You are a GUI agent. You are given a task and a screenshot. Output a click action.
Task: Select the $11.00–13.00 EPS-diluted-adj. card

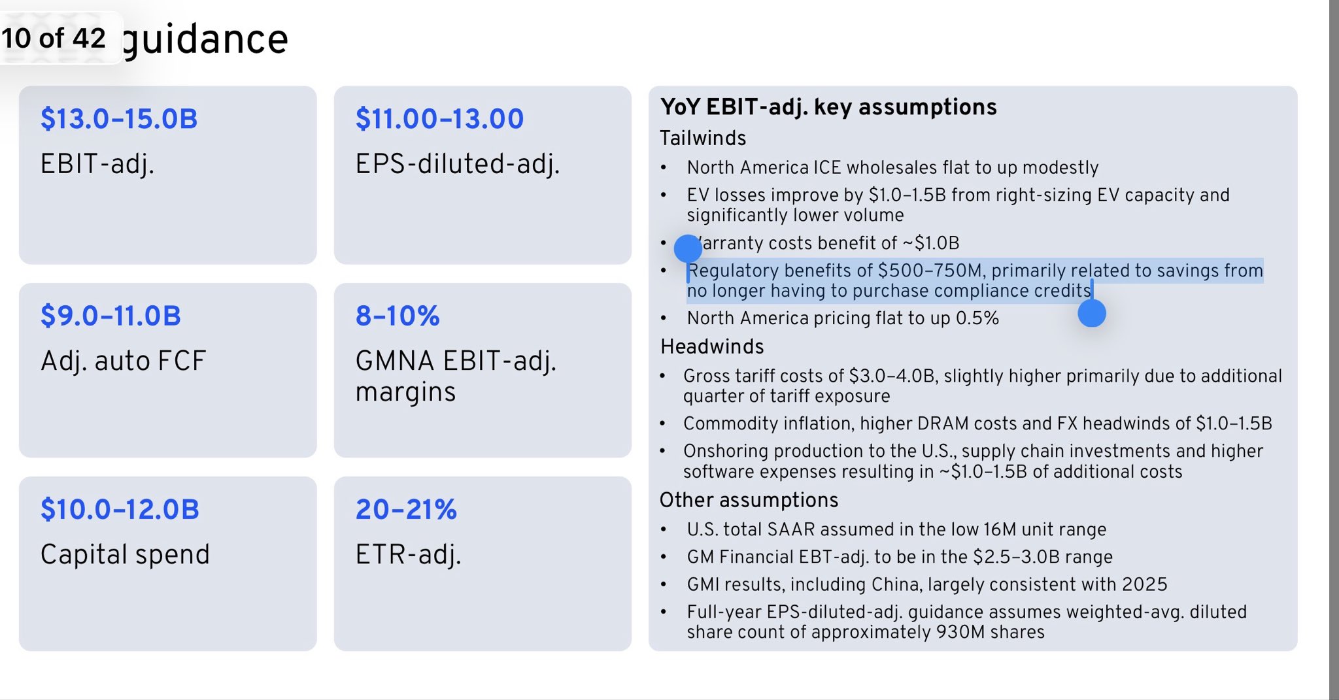[483, 175]
